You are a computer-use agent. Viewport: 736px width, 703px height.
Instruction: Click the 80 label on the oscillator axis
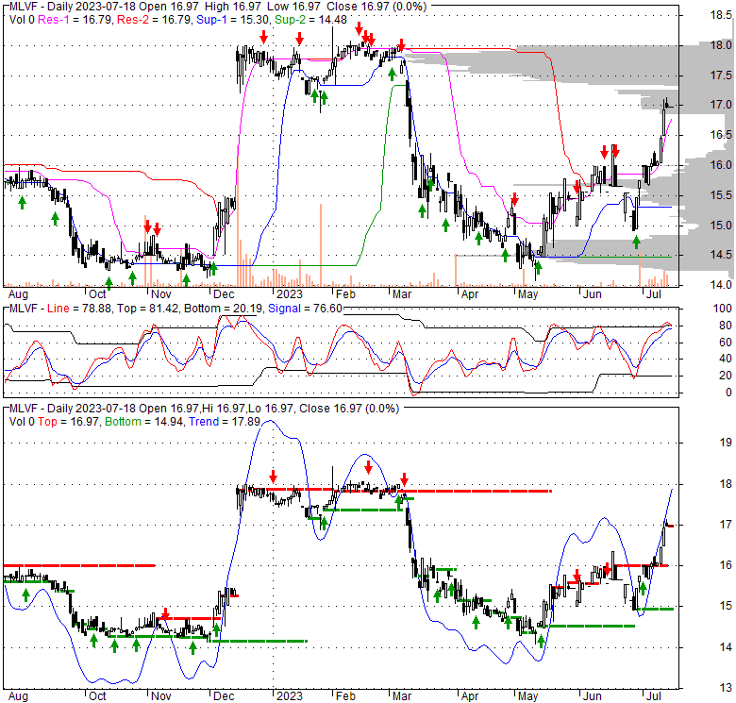(x=726, y=326)
